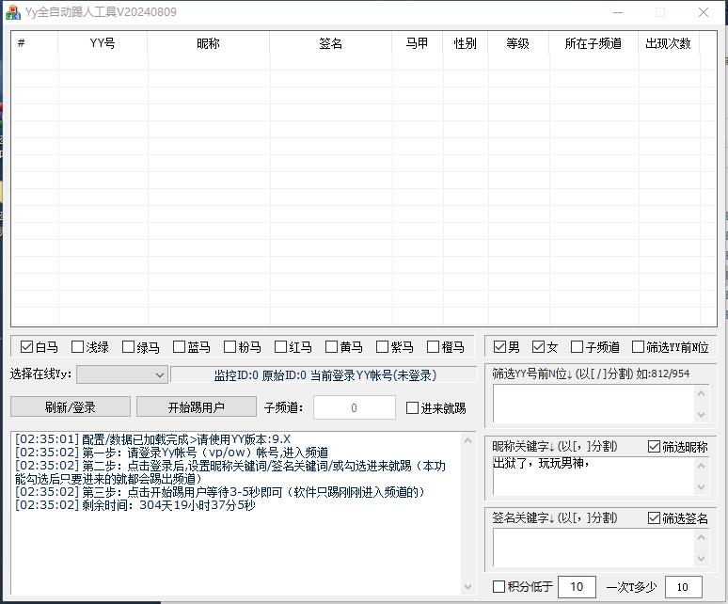This screenshot has height=604, width=728.
Task: Click the # column header
Action: click(35, 43)
